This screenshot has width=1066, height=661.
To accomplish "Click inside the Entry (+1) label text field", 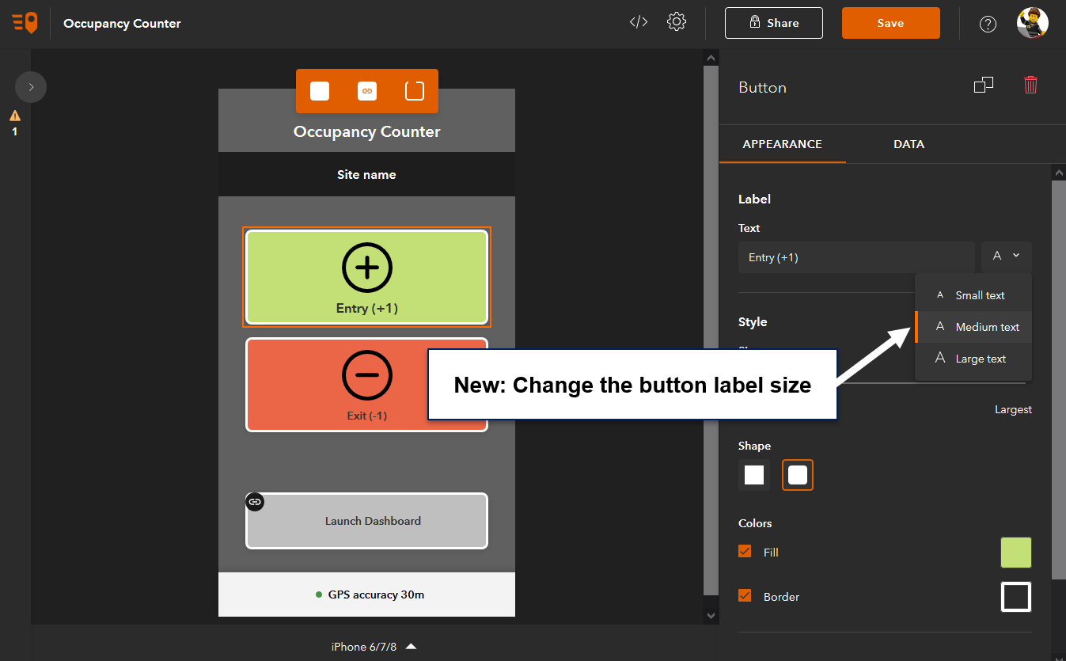I will pyautogui.click(x=856, y=256).
